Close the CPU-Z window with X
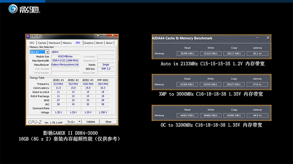 point(113,35)
